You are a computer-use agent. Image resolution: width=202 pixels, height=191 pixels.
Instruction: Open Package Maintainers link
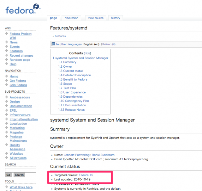coord(18,139)
